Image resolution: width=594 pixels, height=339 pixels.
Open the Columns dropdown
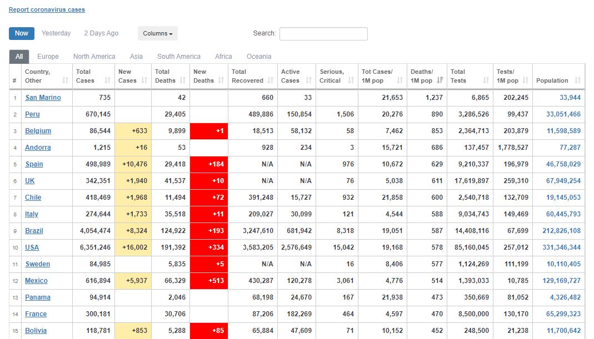[158, 33]
